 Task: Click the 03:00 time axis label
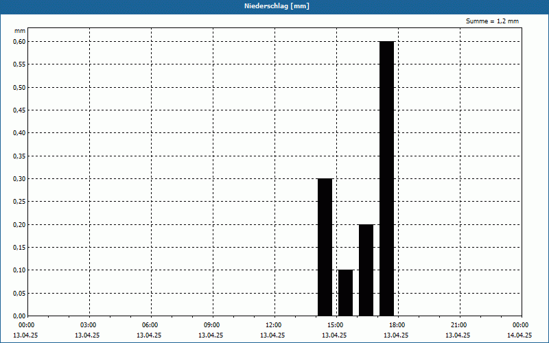point(89,325)
